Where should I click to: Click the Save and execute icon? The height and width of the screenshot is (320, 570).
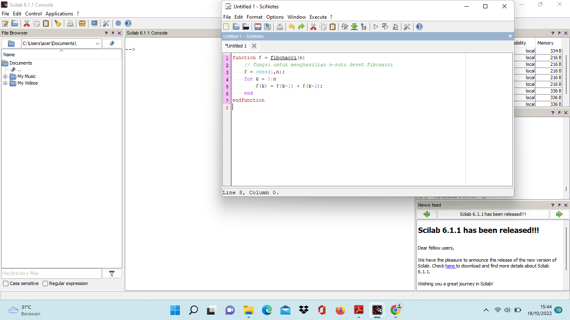(x=385, y=27)
